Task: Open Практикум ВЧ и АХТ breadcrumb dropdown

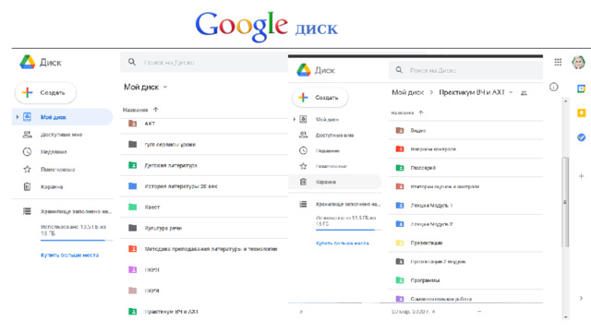Action: pos(511,92)
